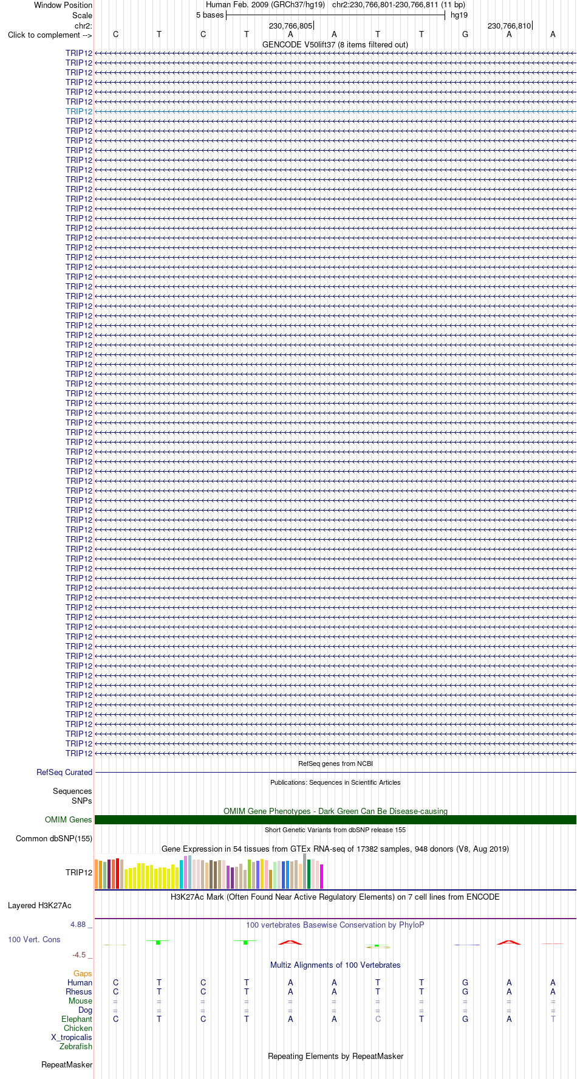Click the first orange bar of the GTEx chart
577x1079 pixels.
97,874
